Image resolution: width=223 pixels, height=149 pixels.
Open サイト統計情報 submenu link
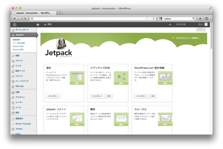(x=19, y=43)
